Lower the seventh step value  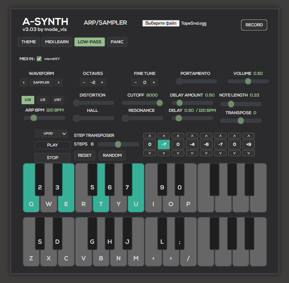point(234,153)
